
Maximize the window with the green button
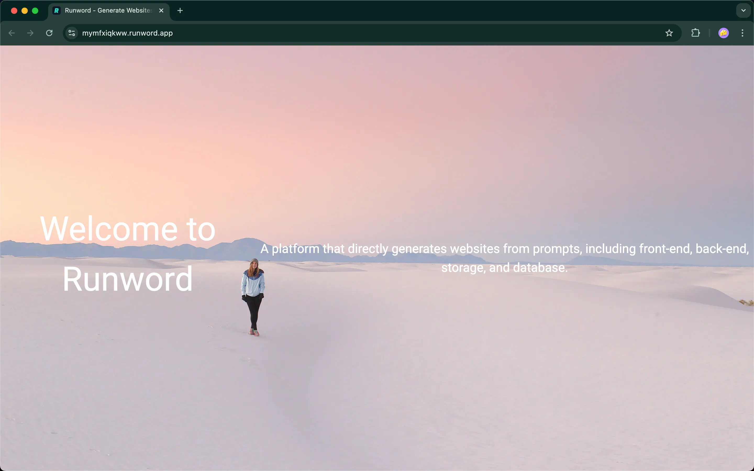click(35, 10)
